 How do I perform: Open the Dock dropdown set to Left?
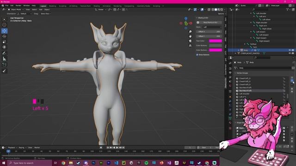[212, 27]
